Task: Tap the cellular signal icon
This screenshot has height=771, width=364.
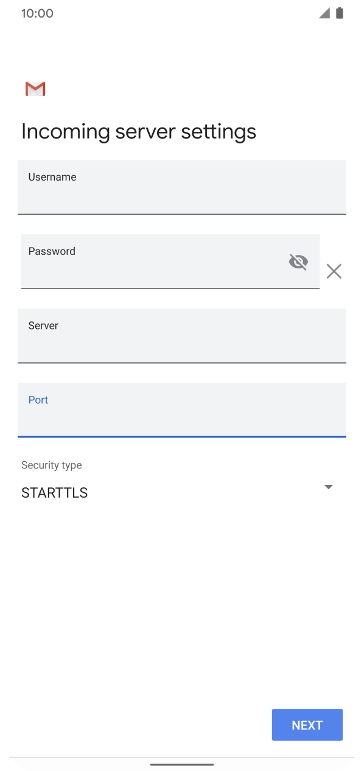Action: [x=324, y=13]
